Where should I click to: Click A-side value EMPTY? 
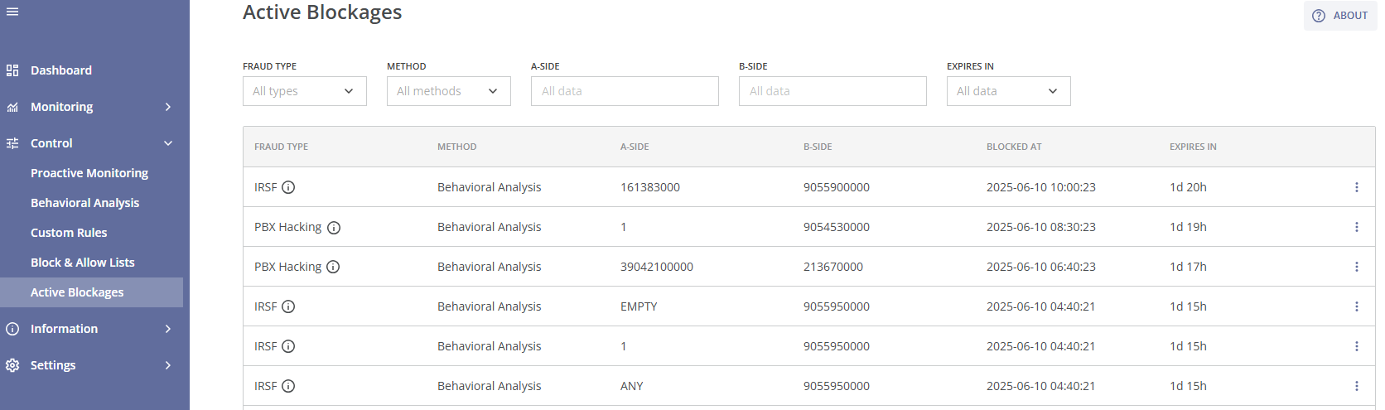click(x=639, y=306)
